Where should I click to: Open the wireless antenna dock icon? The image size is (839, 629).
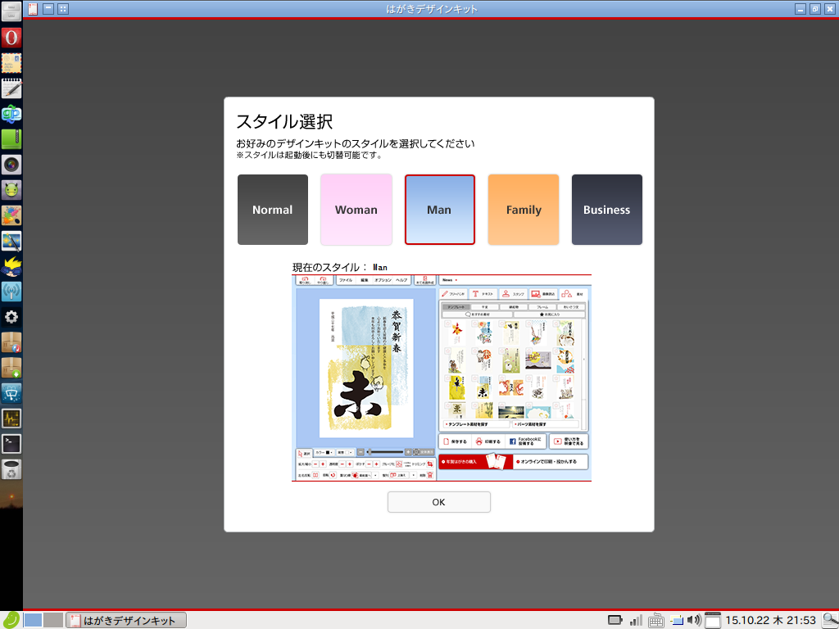[11, 292]
